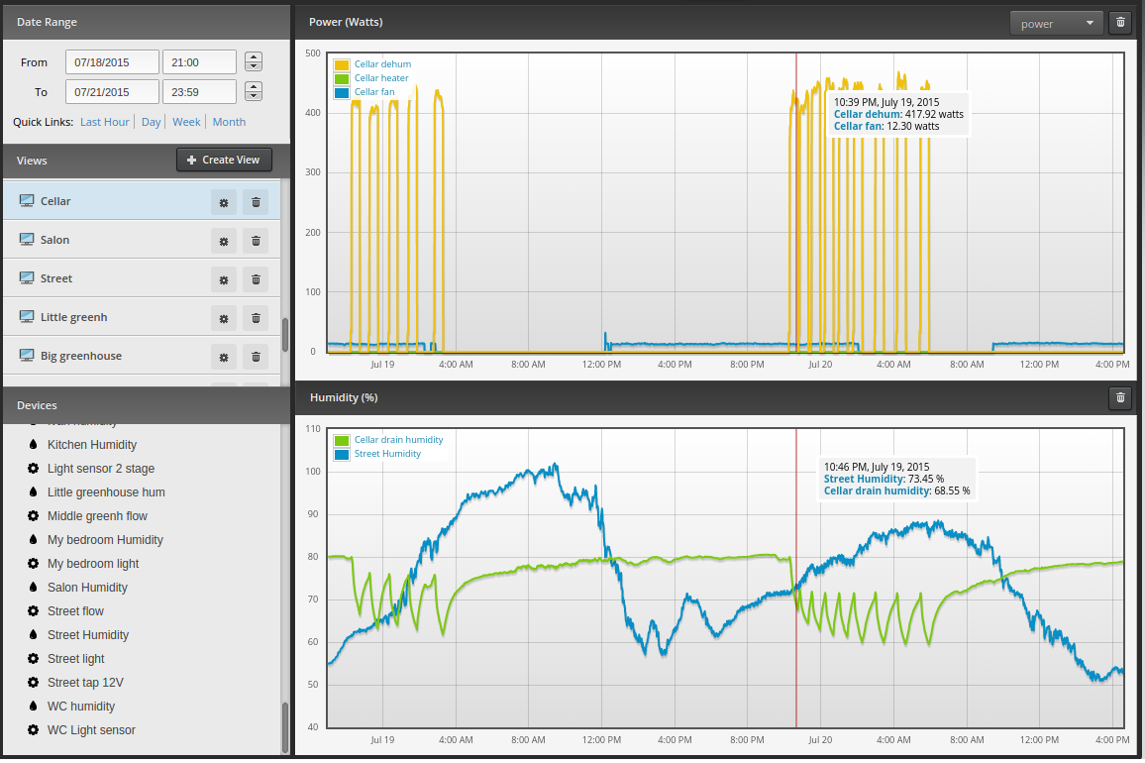This screenshot has width=1145, height=763.
Task: Click the From date input field
Action: [112, 62]
